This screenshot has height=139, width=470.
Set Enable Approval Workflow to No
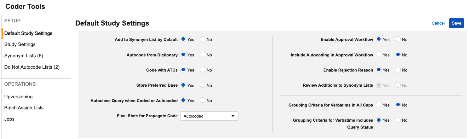coord(398,39)
